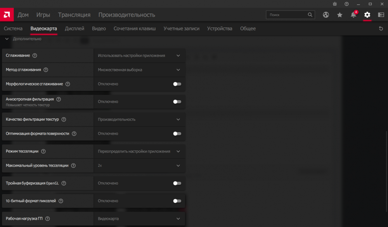This screenshot has height=227, width=388.
Task: Go to Производительность section
Action: (x=126, y=15)
